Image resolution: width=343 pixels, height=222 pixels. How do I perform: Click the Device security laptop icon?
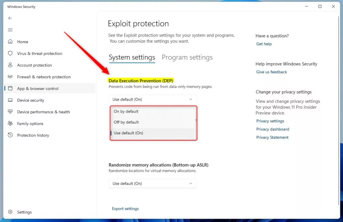click(x=10, y=100)
